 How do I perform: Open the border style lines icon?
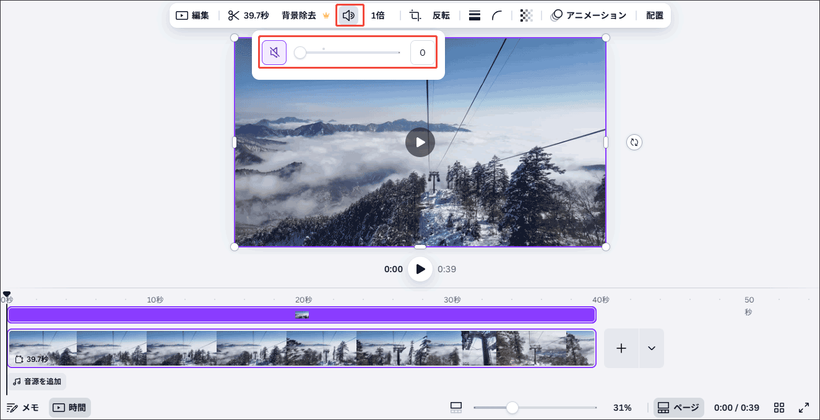[x=475, y=15]
